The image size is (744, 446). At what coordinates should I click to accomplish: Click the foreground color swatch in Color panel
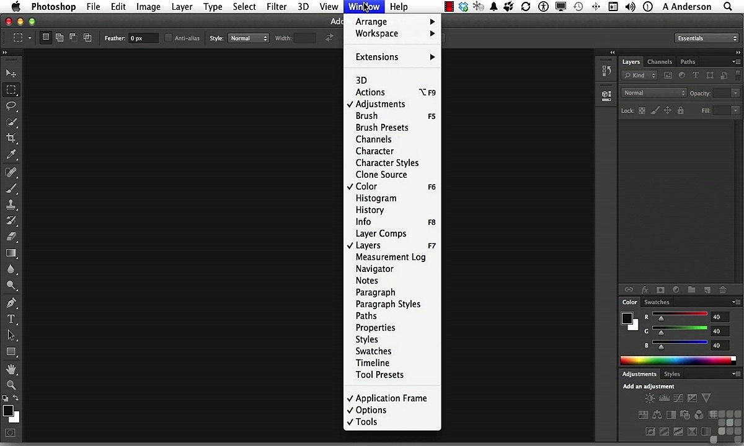[627, 318]
